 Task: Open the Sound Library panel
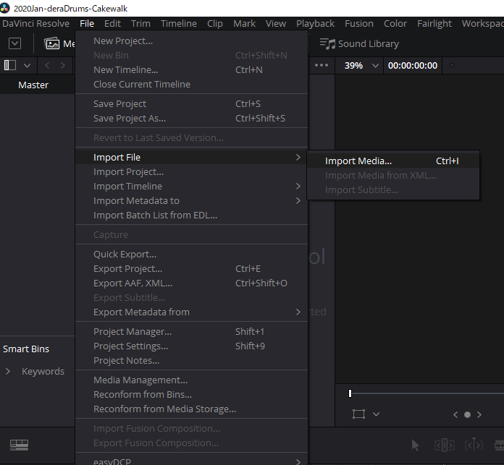coord(359,43)
